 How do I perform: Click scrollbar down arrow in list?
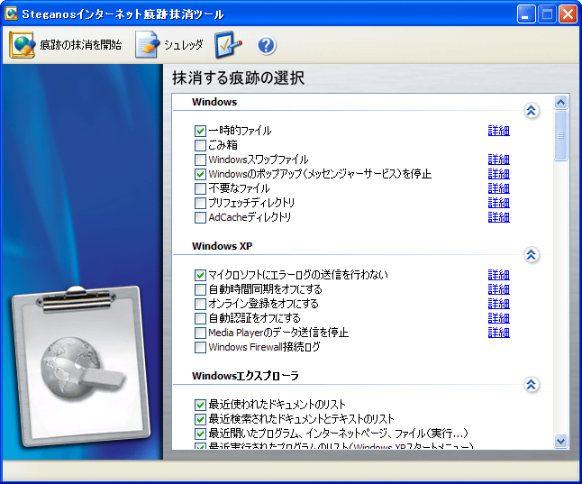560,442
